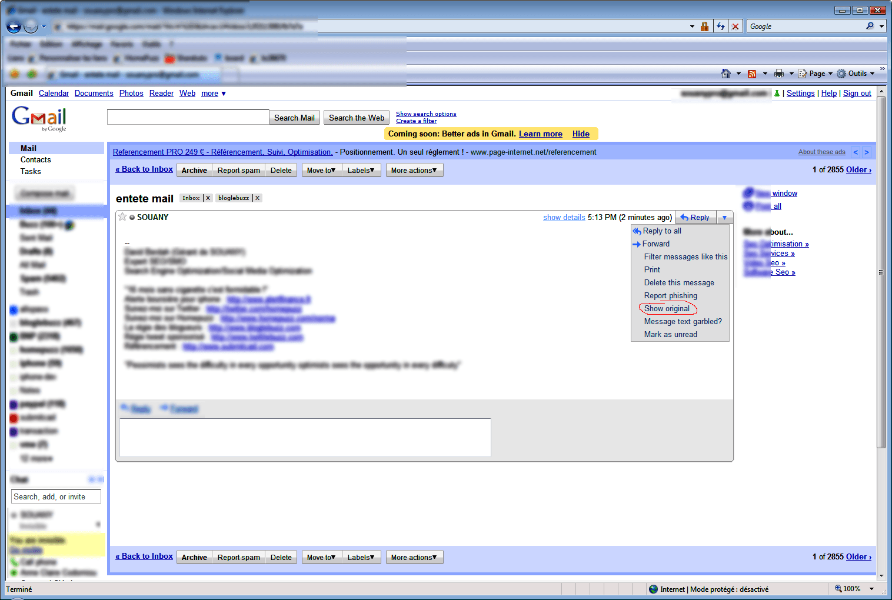Open the more dropdown in Google bar
This screenshot has width=892, height=600.
pos(214,94)
